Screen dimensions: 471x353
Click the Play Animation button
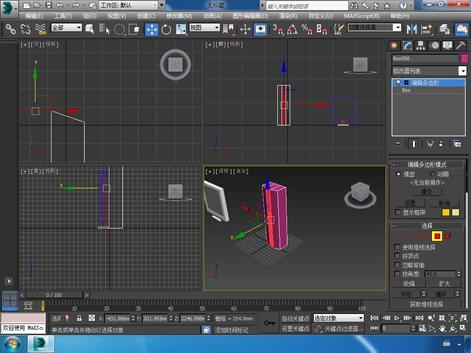[x=396, y=318]
